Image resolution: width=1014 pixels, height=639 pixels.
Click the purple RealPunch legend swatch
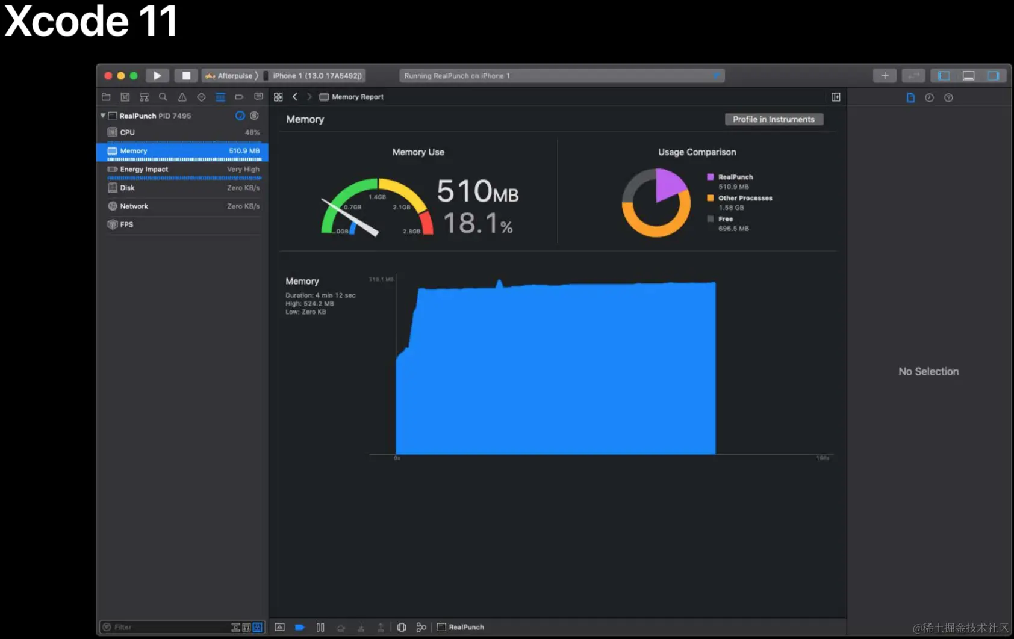710,177
